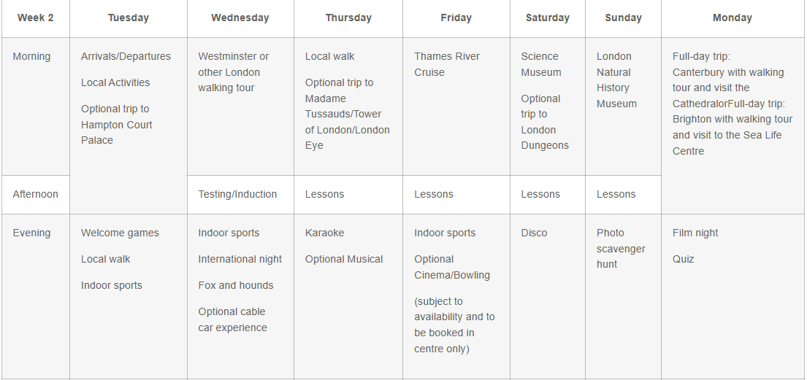The width and height of the screenshot is (807, 380).
Task: Click the Photo scavenger hunt entry
Action: 621,249
